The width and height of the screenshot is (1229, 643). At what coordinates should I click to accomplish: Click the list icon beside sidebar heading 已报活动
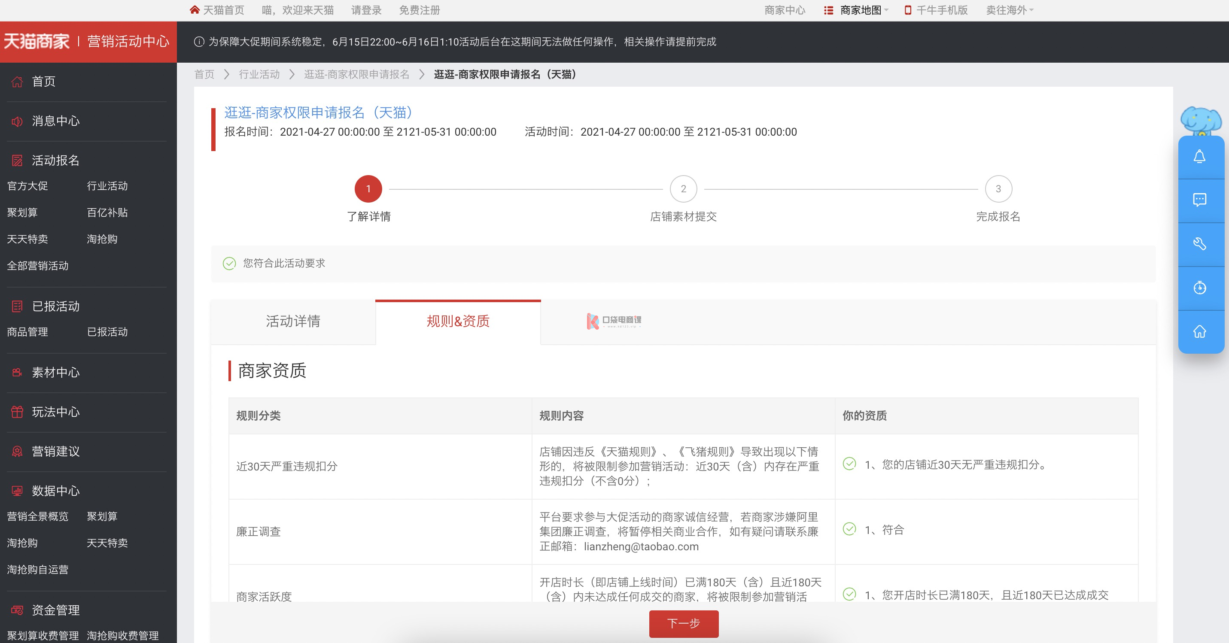tap(17, 306)
